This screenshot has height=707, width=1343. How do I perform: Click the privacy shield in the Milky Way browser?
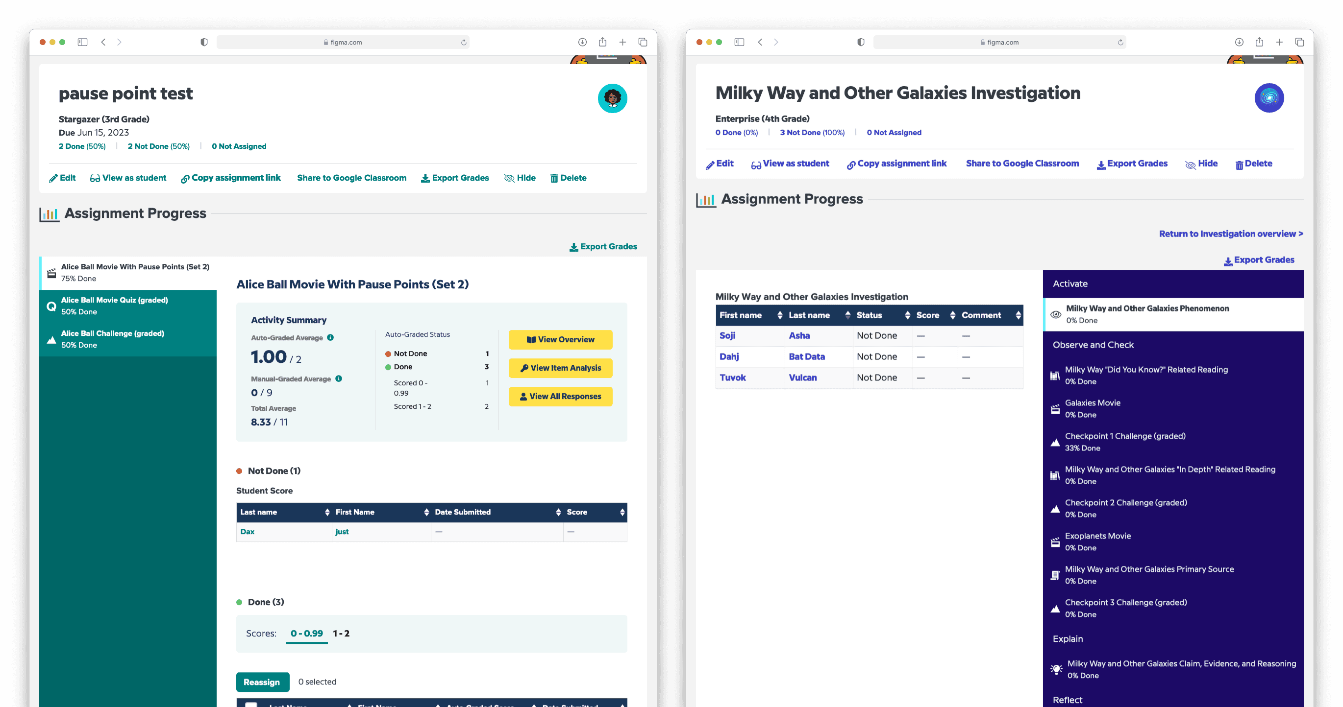coord(861,42)
